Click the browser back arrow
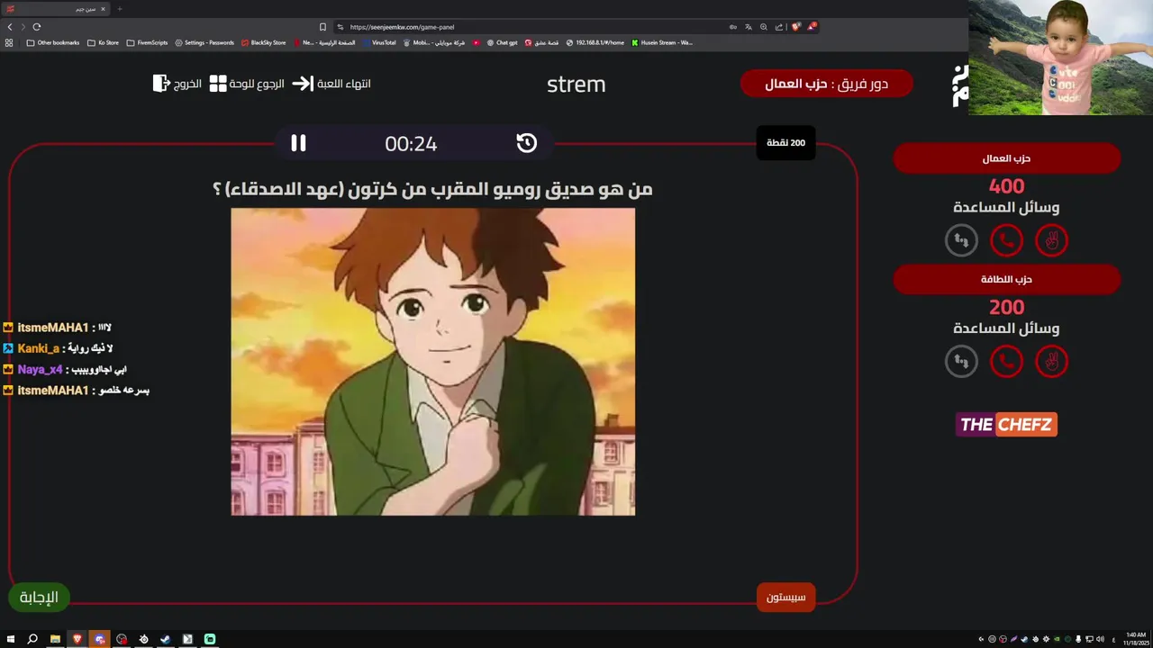Image resolution: width=1153 pixels, height=648 pixels. (10, 27)
